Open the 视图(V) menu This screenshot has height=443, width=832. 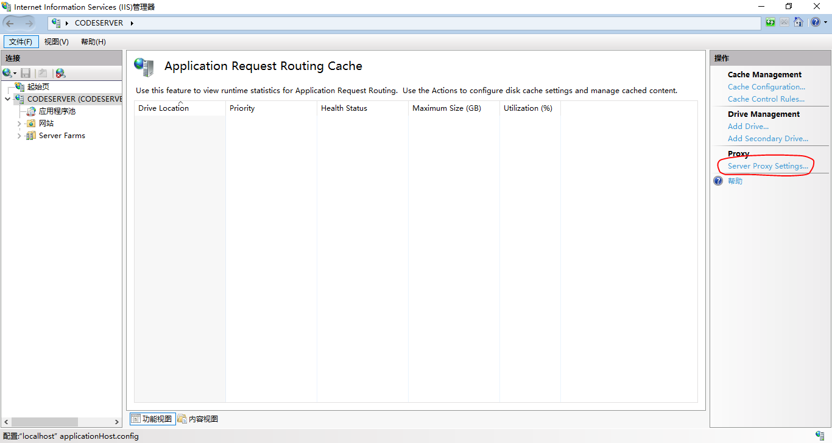click(56, 41)
